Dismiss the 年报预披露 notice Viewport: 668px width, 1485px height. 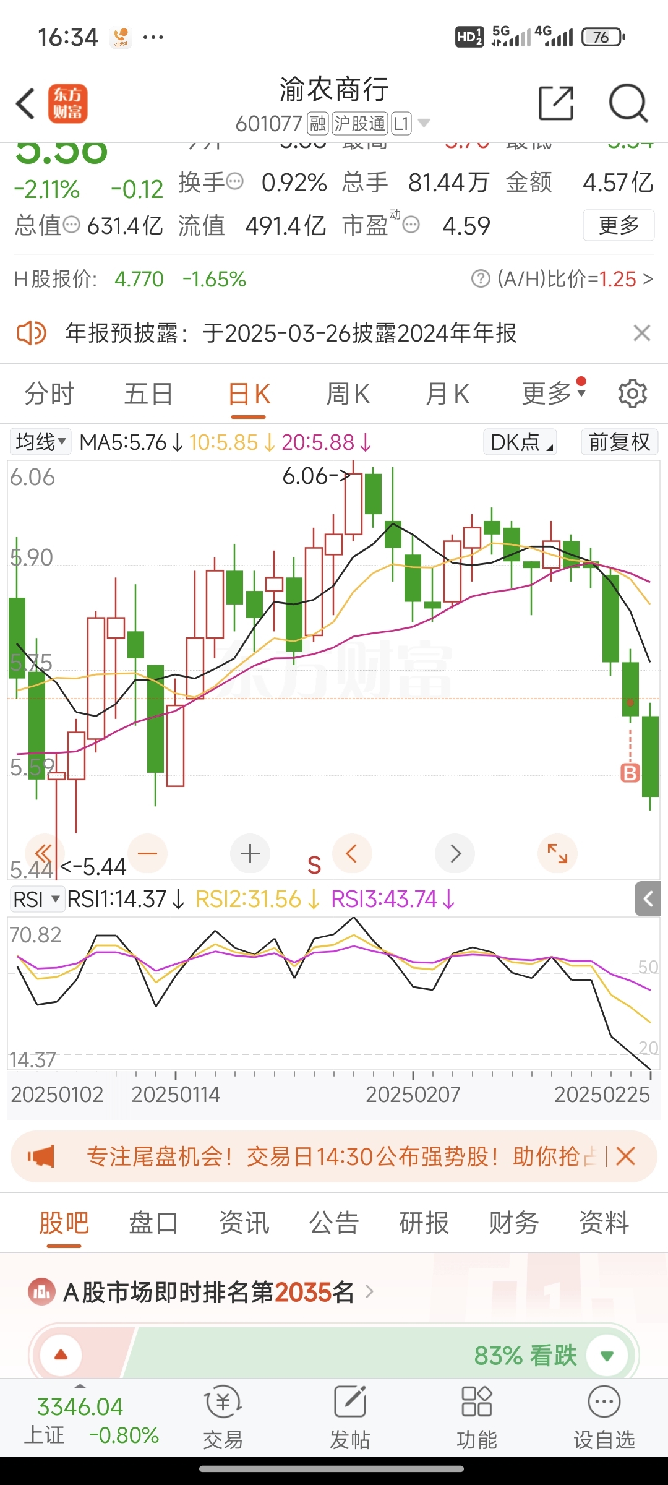click(x=642, y=333)
